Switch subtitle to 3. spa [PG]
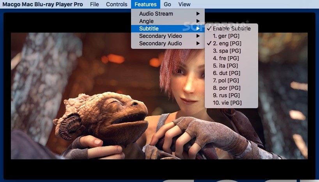Viewport: 319px width, 182px height. [227, 51]
